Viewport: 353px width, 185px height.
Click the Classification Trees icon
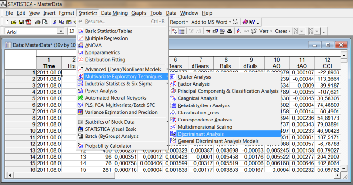(173, 113)
